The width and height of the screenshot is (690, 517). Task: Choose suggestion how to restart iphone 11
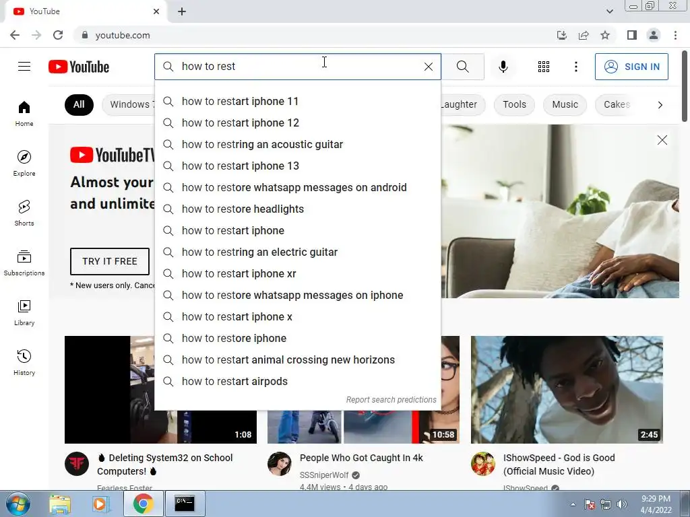tap(297, 101)
